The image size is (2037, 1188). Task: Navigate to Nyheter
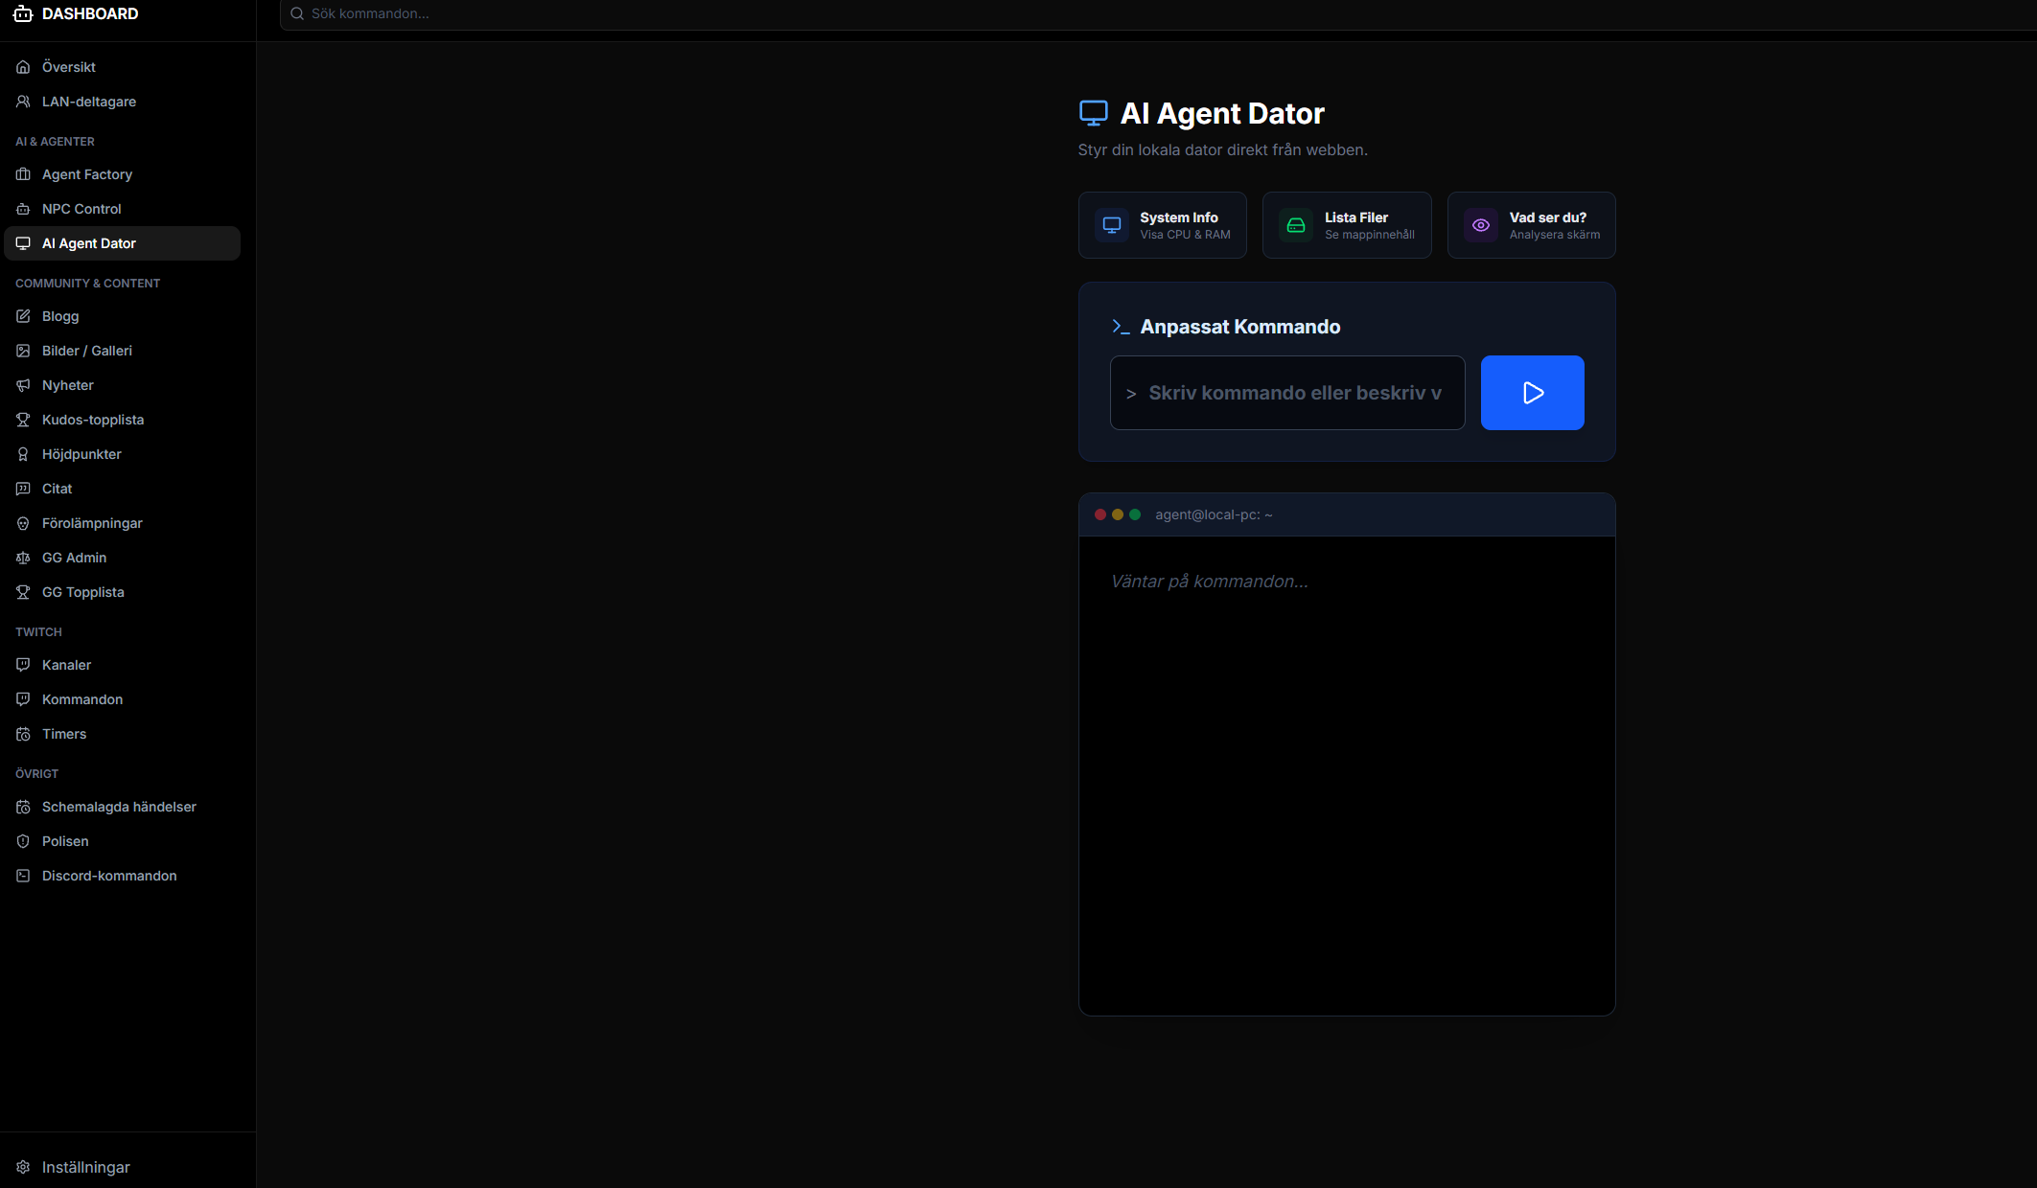pos(123,385)
